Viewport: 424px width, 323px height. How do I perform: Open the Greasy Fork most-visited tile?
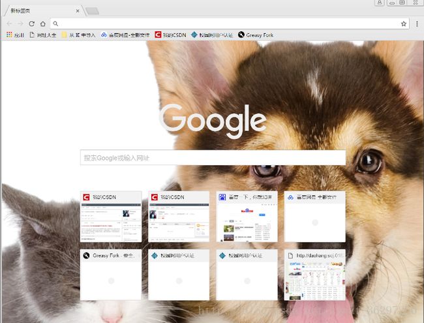coord(111,275)
